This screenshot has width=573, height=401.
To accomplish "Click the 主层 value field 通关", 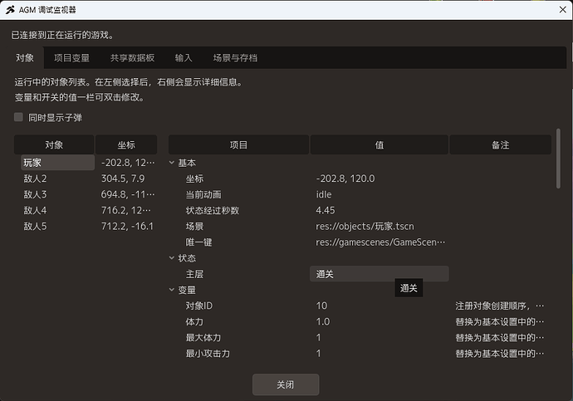I will [x=379, y=274].
